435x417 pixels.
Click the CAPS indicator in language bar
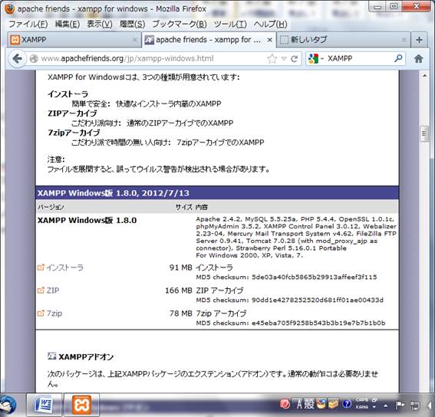tap(362, 400)
